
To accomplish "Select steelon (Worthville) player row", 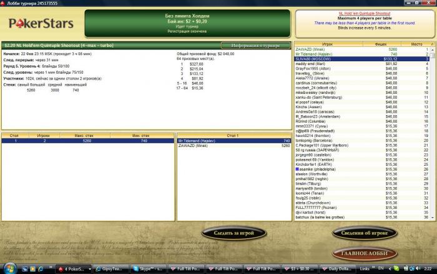I will [x=361, y=174].
